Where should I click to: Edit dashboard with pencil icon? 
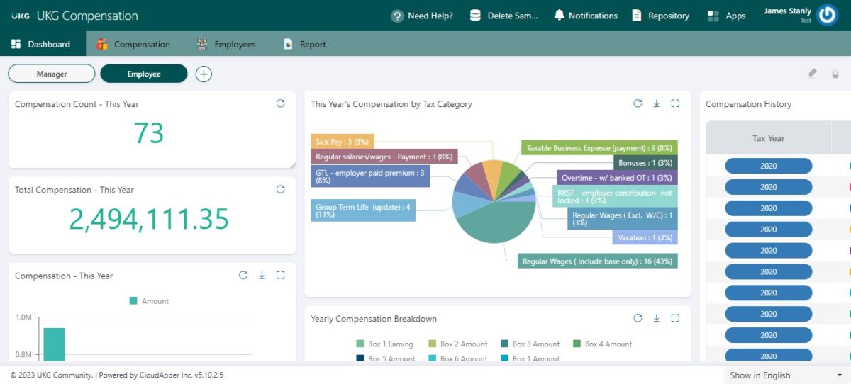click(x=813, y=73)
